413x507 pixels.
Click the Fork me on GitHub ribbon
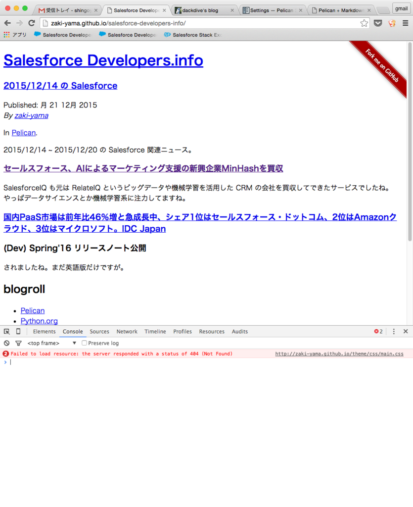382,65
